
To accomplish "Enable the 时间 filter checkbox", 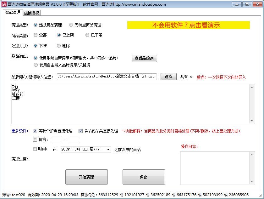I will [35, 149].
